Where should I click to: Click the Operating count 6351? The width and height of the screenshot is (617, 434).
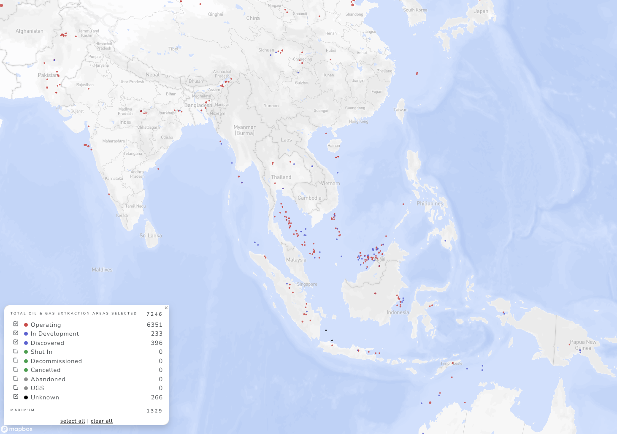click(154, 325)
